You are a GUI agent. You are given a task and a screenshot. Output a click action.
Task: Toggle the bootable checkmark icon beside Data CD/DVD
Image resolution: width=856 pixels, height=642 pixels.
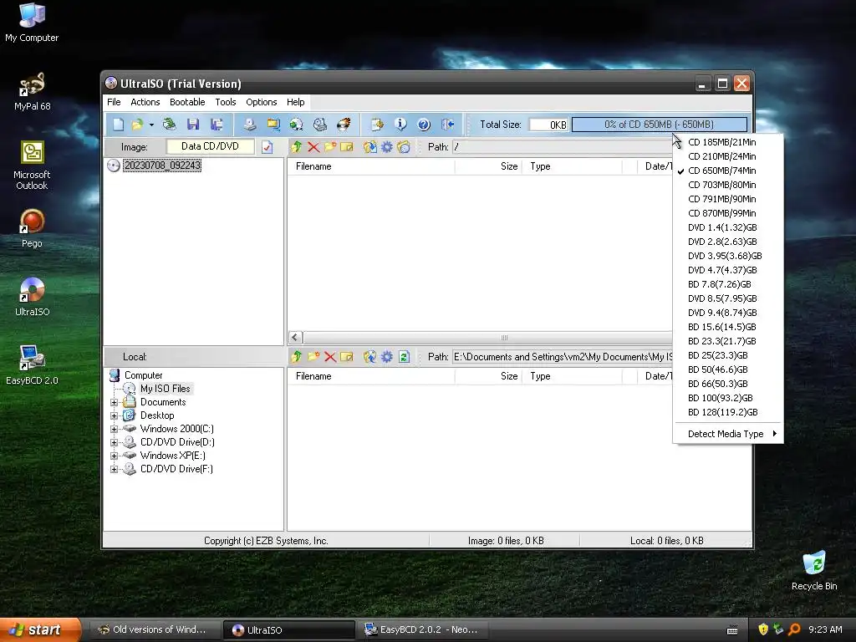(267, 147)
